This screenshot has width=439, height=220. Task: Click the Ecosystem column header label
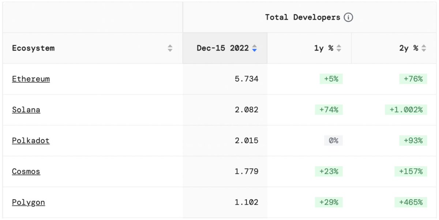[33, 48]
